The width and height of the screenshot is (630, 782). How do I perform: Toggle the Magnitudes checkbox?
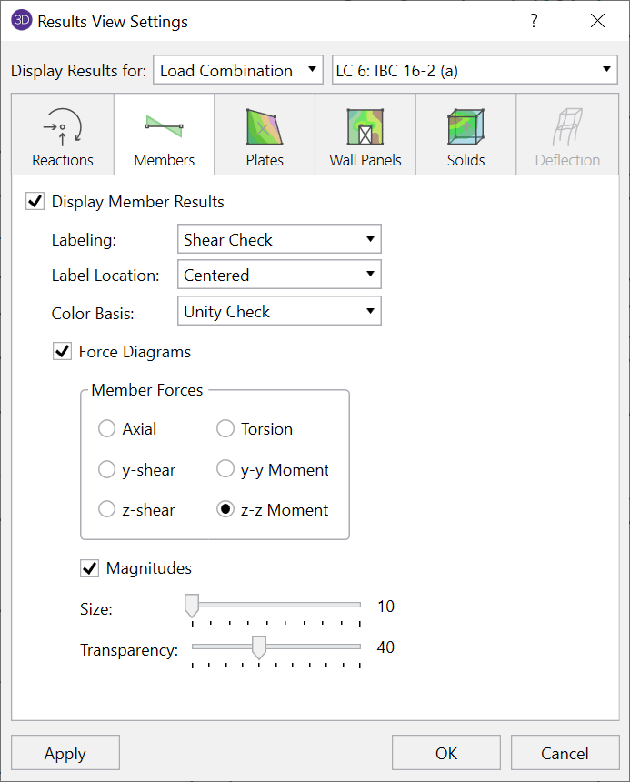(90, 568)
